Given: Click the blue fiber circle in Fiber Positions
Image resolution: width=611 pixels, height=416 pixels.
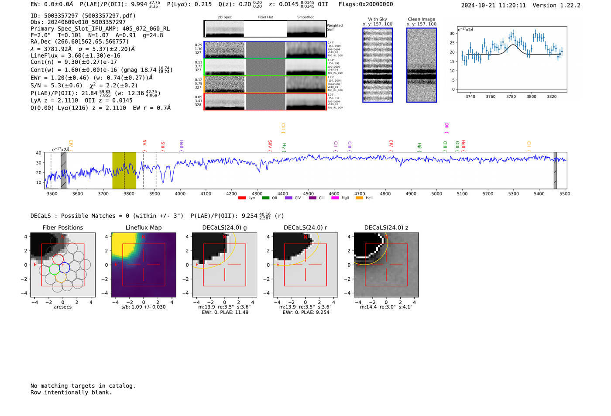Looking at the screenshot, I should [x=65, y=268].
